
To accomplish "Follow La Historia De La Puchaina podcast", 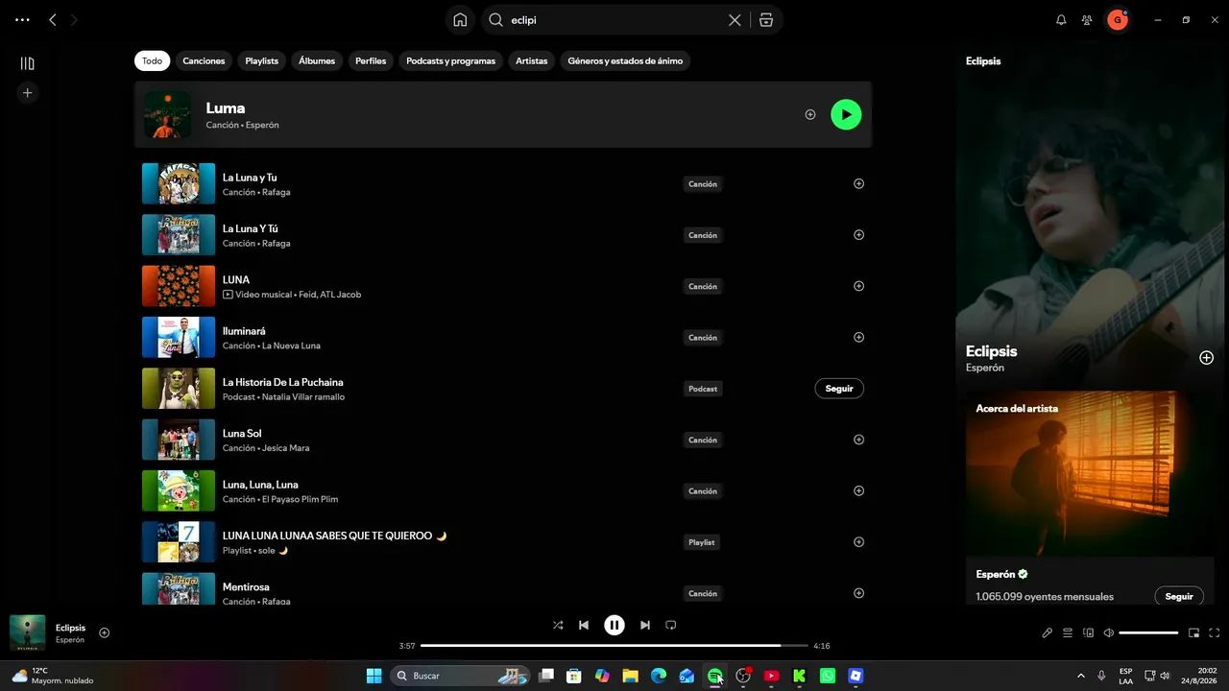I will coord(839,389).
